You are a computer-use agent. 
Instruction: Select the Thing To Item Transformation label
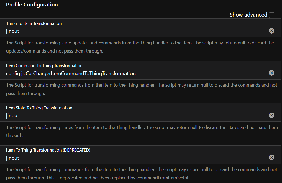coord(34,23)
